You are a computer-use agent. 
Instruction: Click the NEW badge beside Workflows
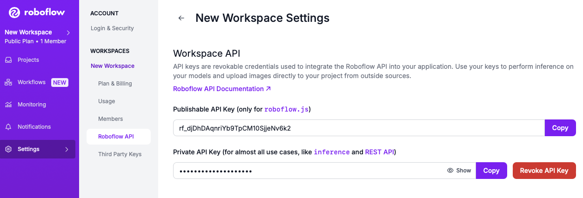coord(60,83)
